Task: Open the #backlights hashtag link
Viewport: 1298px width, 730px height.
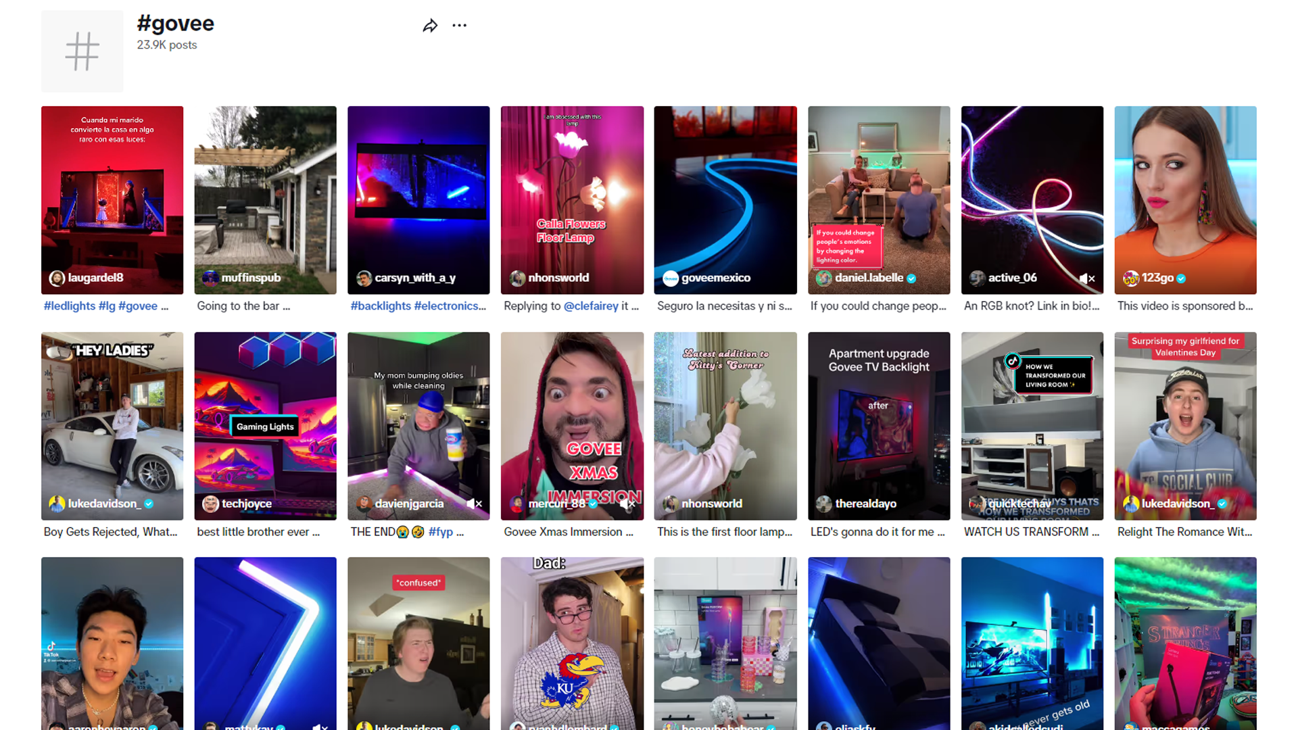Action: 381,306
